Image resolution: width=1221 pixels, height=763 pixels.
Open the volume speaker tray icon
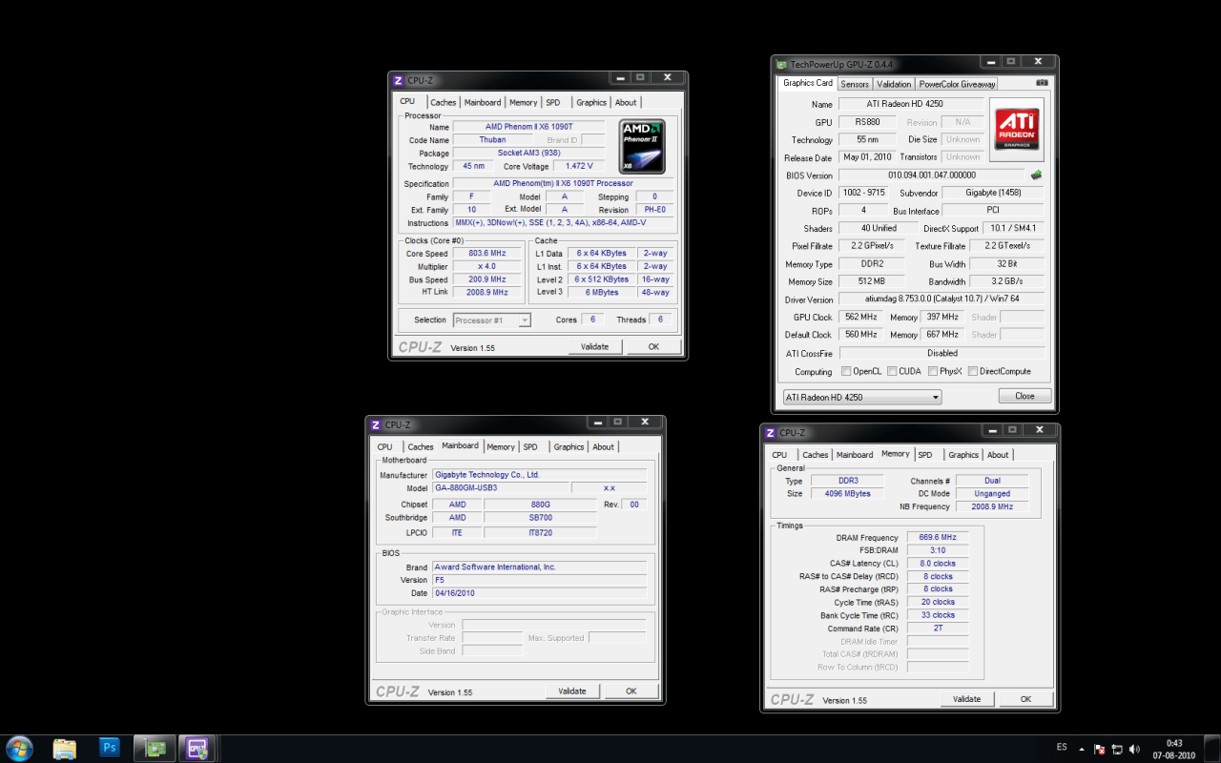click(x=1135, y=749)
